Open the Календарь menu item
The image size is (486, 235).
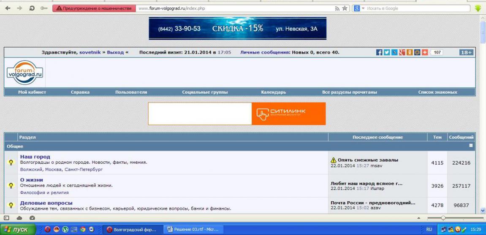point(273,92)
